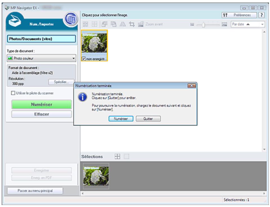270x207 pixels.
Task: Click the '300 ppp' resolution value
Action: (18, 84)
